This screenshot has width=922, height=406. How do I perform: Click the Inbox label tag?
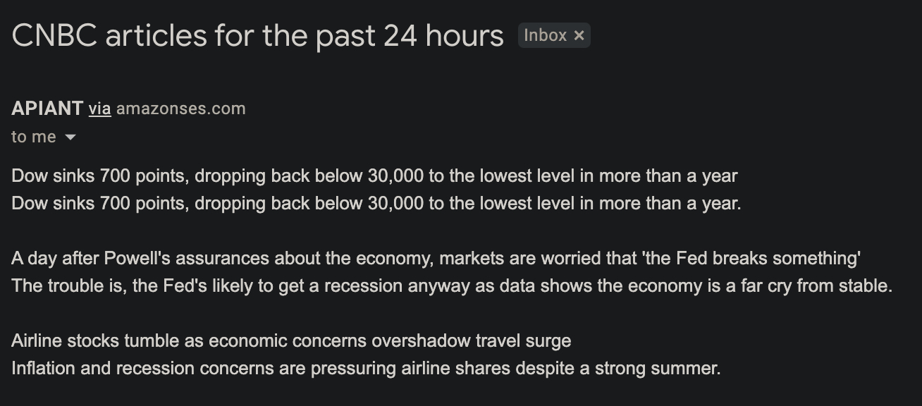(545, 35)
